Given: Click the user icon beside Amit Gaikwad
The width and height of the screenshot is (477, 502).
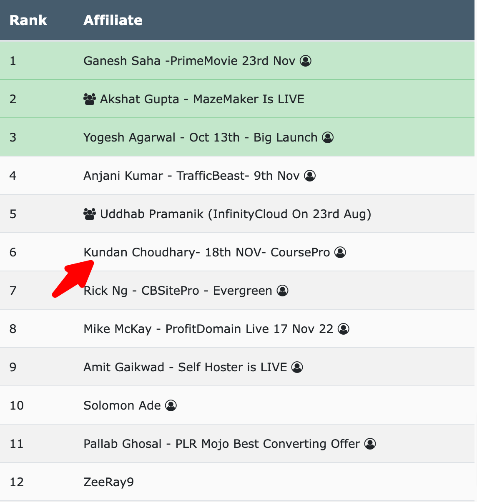Looking at the screenshot, I should (297, 367).
